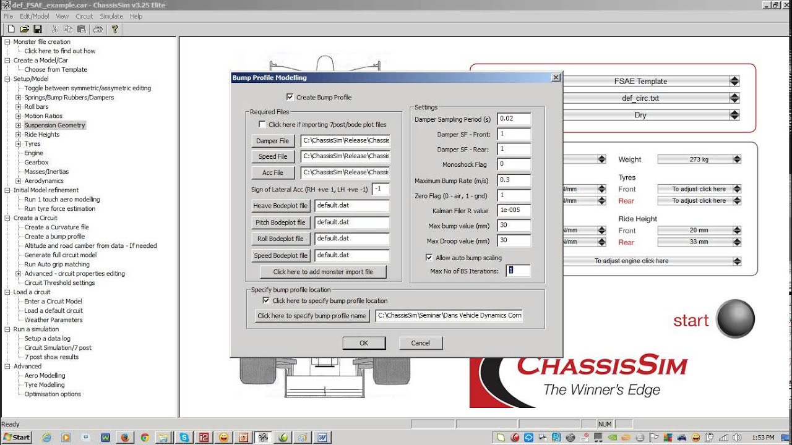Click here to add monster import file
Screen dimensions: 792x445
[323, 272]
